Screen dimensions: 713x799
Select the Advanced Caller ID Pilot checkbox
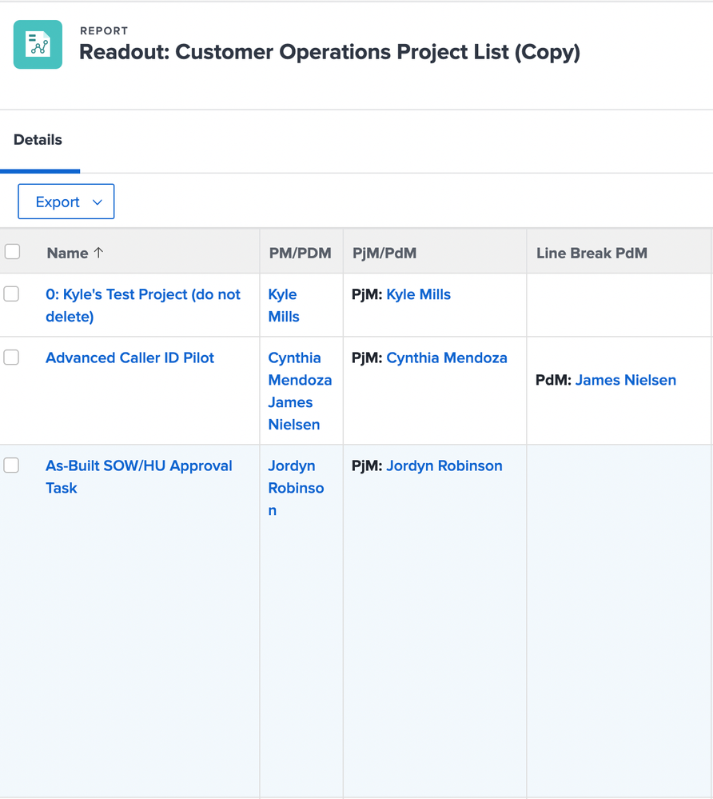point(12,358)
